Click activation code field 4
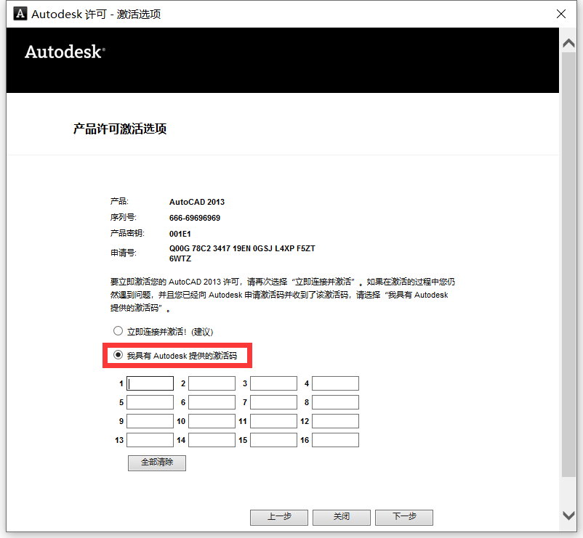The image size is (583, 538). click(335, 383)
